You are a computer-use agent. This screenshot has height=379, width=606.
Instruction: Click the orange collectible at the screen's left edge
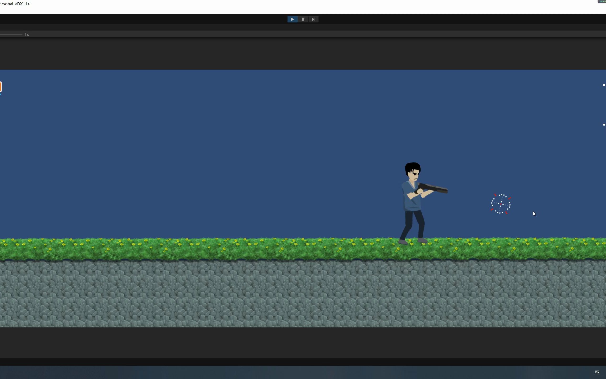tap(1, 86)
